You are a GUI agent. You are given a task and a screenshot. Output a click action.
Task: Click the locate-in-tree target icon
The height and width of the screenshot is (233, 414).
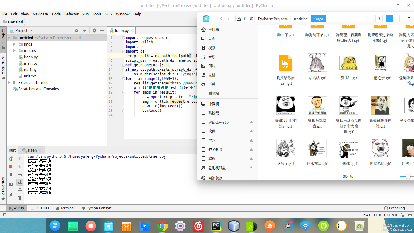(76, 30)
